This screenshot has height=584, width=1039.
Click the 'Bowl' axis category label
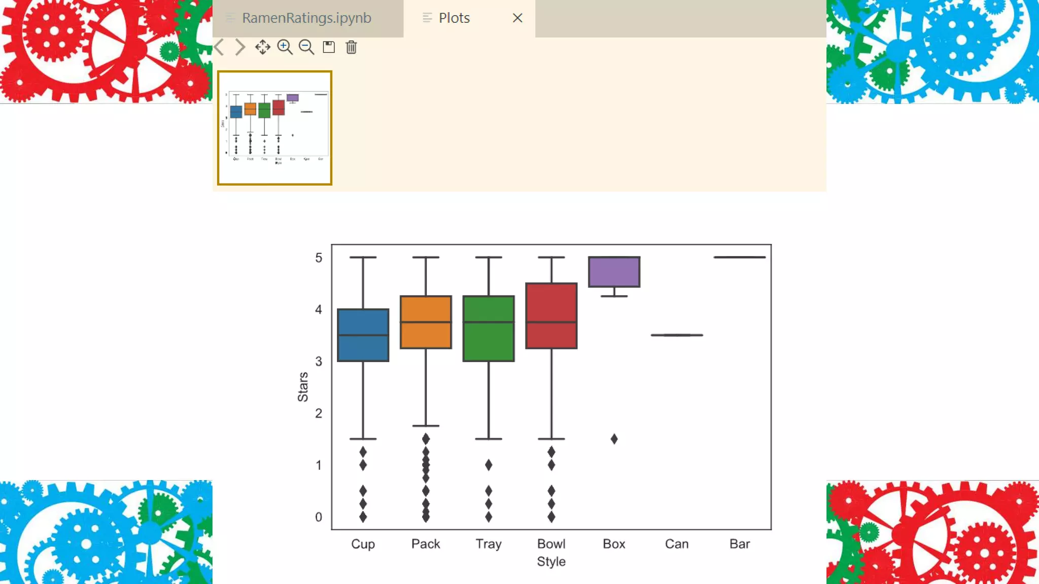(551, 544)
